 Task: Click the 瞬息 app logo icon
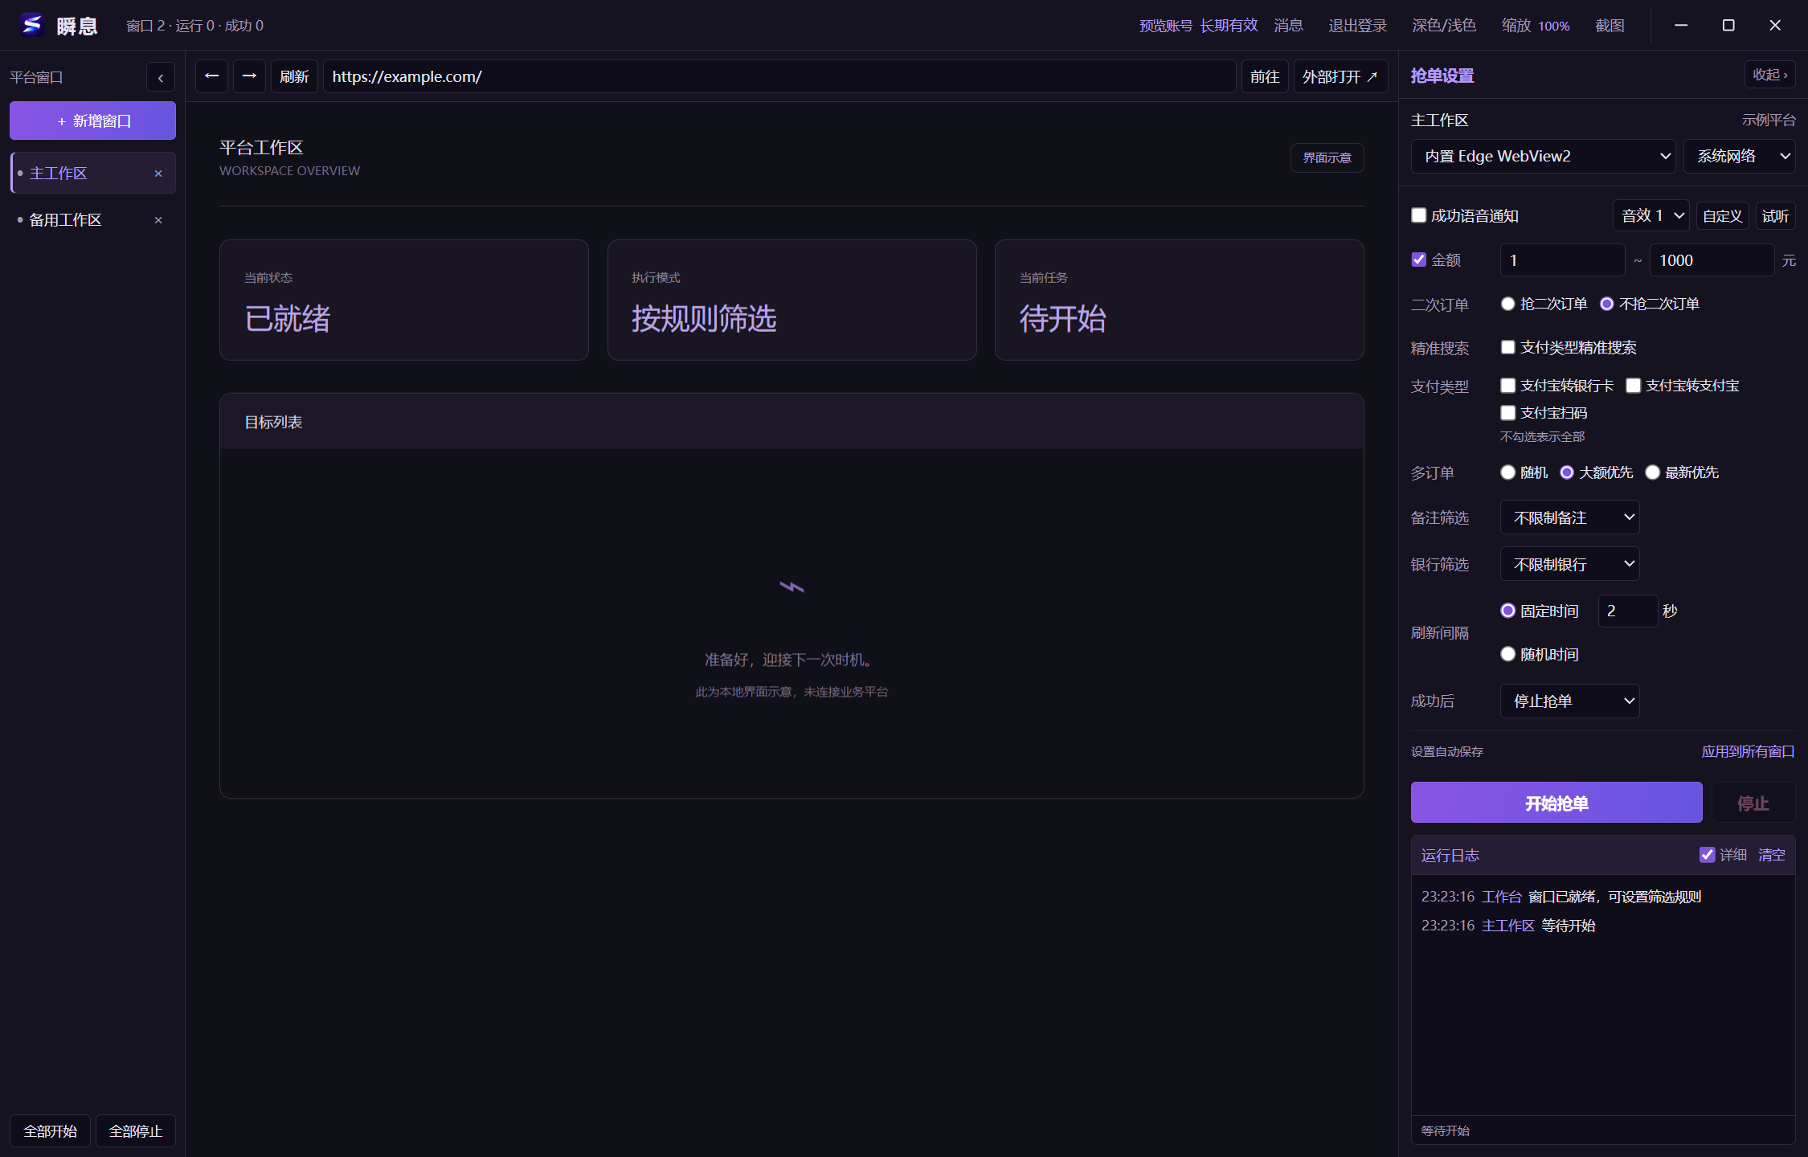coord(32,25)
